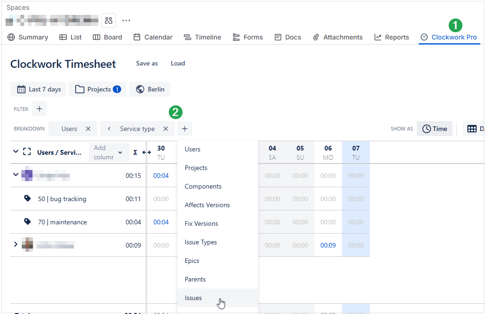Open the Board tab
This screenshot has width=485, height=314.
107,37
